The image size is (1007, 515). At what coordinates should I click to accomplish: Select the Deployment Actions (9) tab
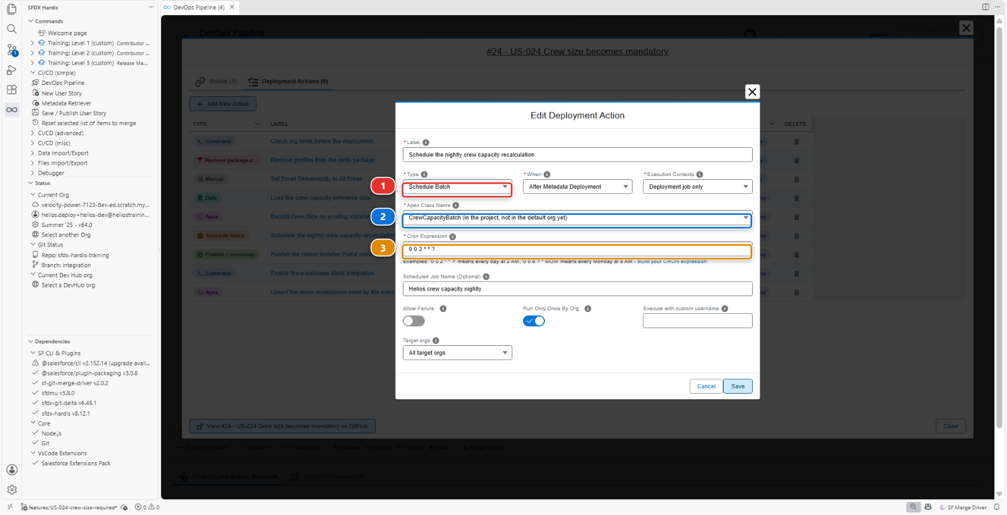pos(288,82)
